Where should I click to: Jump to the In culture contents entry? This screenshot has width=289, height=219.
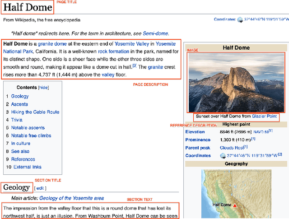[x=21, y=144]
